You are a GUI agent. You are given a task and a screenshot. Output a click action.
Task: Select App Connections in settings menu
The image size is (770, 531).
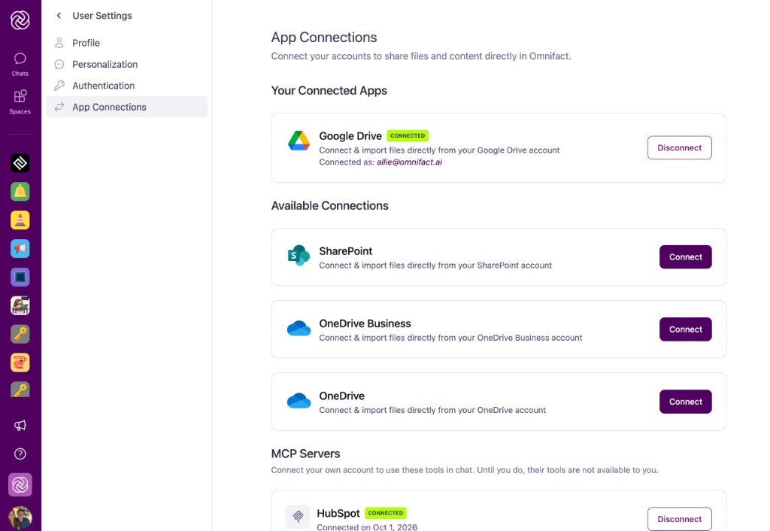[x=126, y=107]
